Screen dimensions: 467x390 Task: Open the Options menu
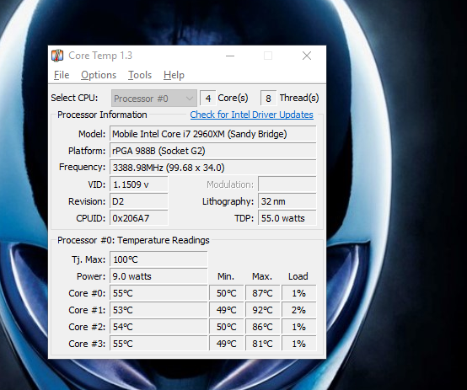(x=99, y=75)
